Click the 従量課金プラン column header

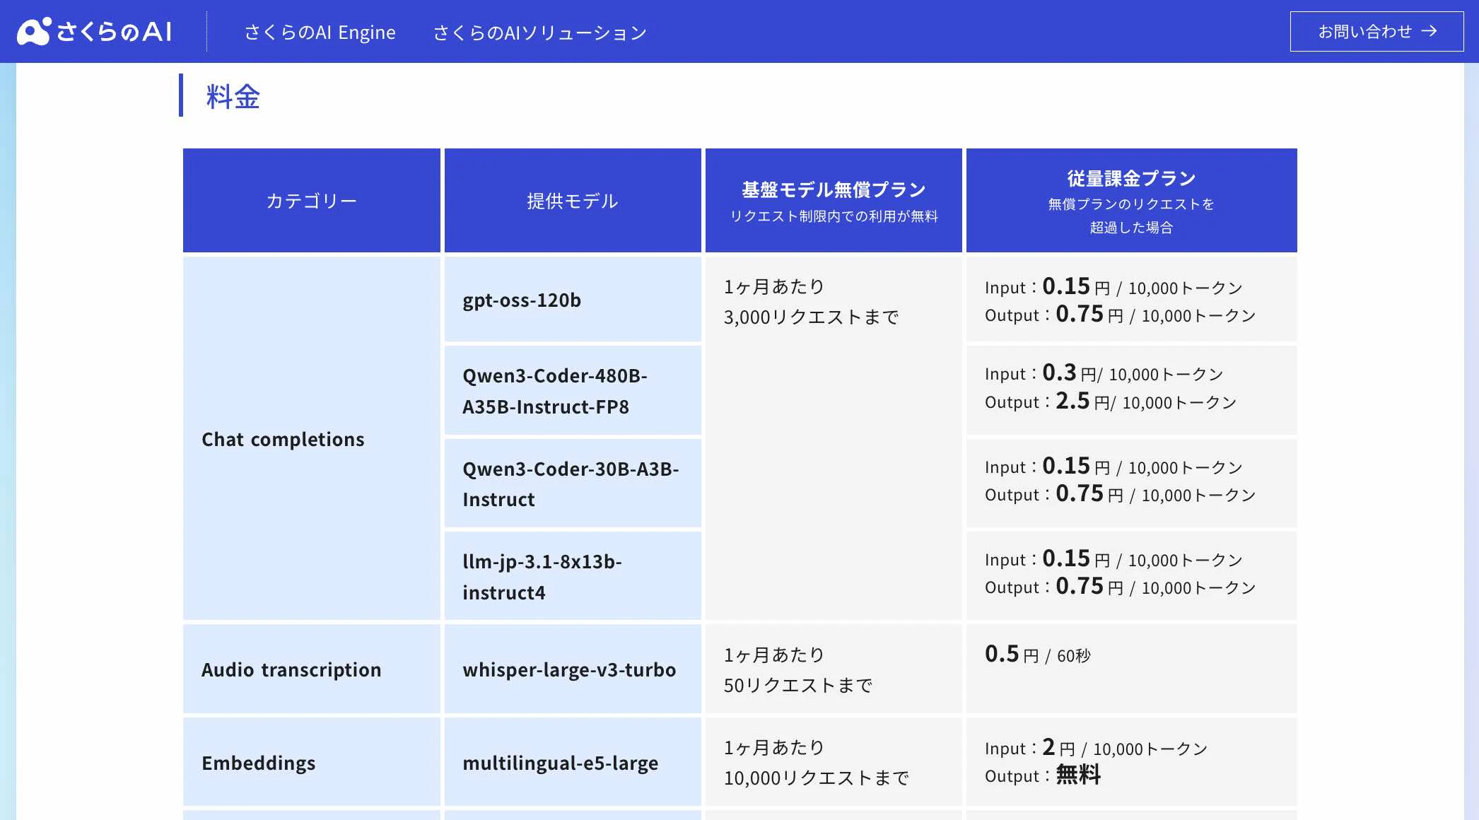point(1131,201)
